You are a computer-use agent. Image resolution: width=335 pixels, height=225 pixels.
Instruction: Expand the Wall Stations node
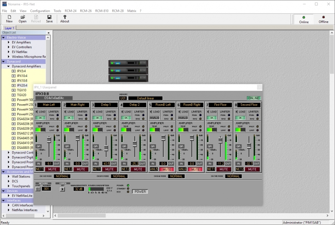[8, 176]
